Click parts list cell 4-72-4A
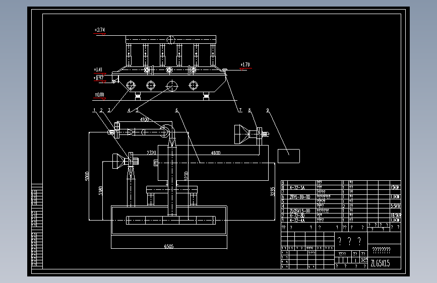This screenshot has height=283, width=437. (x=297, y=221)
